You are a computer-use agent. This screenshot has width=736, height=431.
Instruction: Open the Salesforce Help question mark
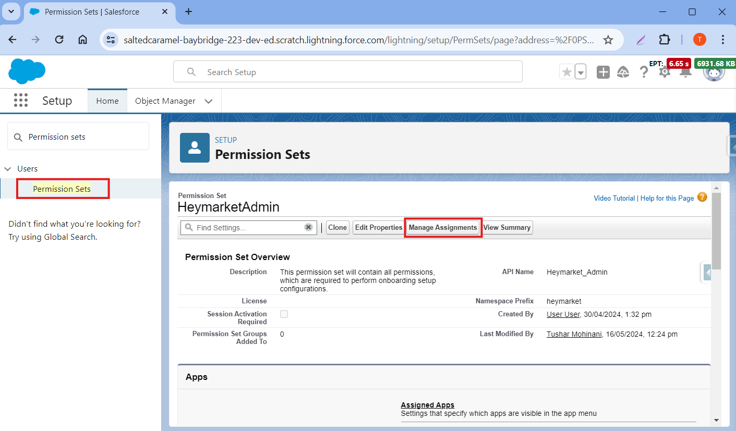[644, 72]
